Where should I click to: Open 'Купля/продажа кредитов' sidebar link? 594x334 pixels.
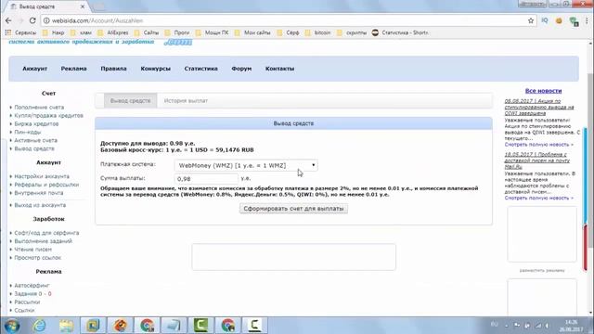point(48,115)
